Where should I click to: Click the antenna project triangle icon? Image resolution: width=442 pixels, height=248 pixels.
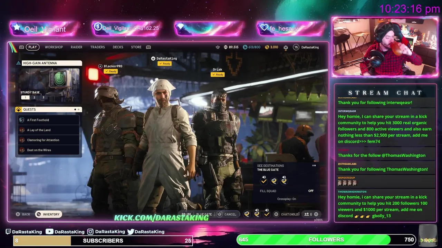pyautogui.click(x=19, y=63)
